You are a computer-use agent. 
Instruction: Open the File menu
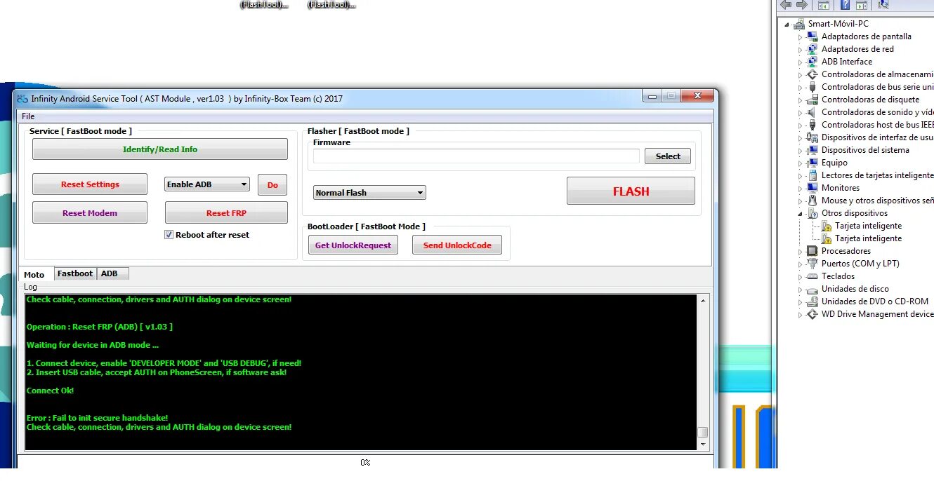(28, 116)
